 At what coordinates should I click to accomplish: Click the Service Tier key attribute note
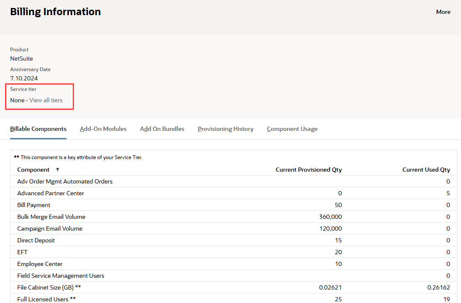click(x=78, y=157)
